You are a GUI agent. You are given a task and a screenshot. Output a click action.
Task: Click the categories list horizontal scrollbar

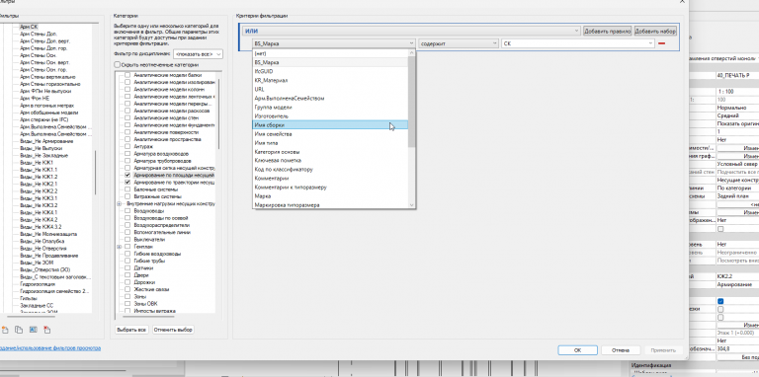147,317
